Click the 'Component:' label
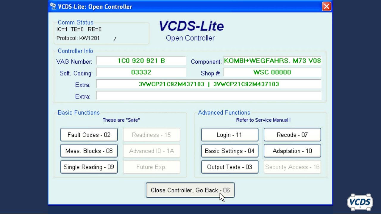Viewport: 381px width, 214px height. click(206, 62)
